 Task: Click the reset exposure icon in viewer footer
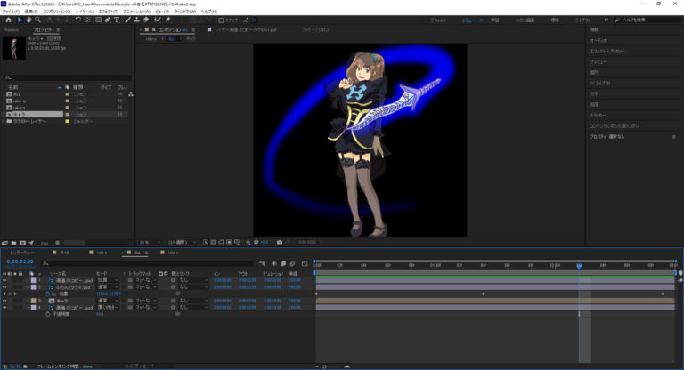coord(256,242)
